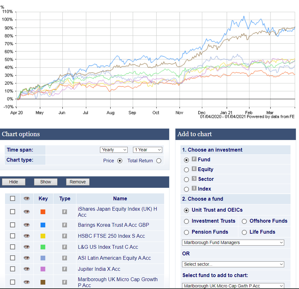299x289 pixels.
Task: Click the orange key swatch for iShares Japan
Action: click(x=43, y=212)
